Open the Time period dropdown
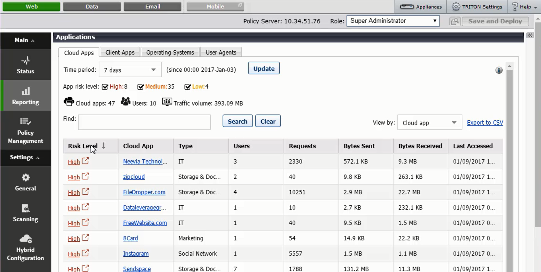The image size is (541, 272). 130,70
